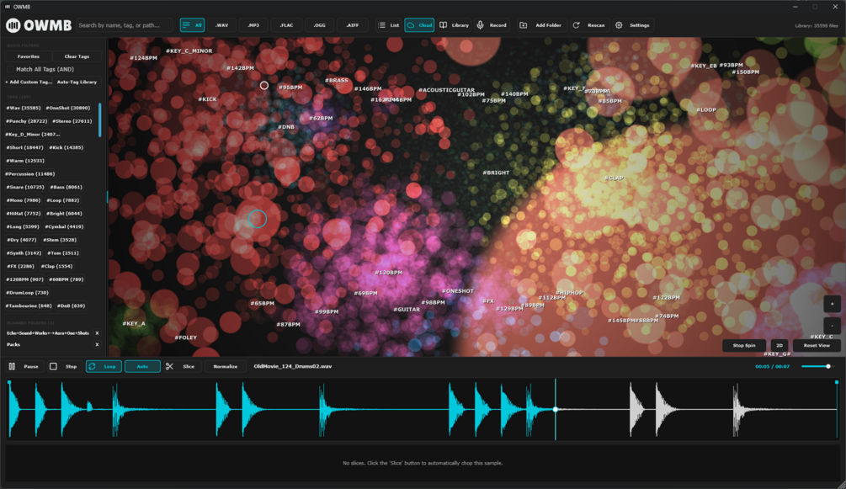This screenshot has width=846, height=489.
Task: Select the #Bass (8061) tag
Action: coord(67,187)
